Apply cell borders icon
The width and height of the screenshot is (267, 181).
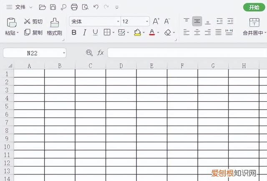tap(107, 32)
